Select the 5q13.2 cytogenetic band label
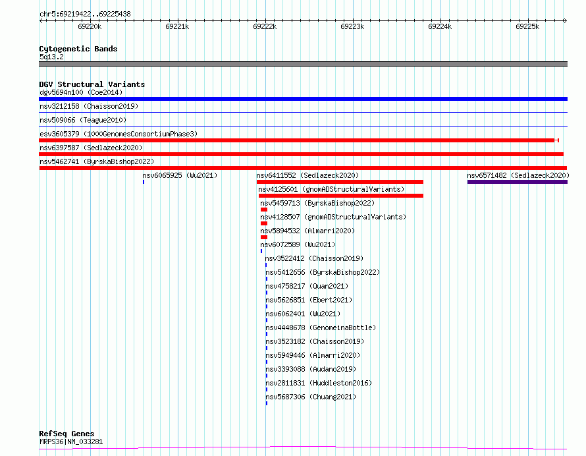The height and width of the screenshot is (456, 586). pyautogui.click(x=51, y=57)
